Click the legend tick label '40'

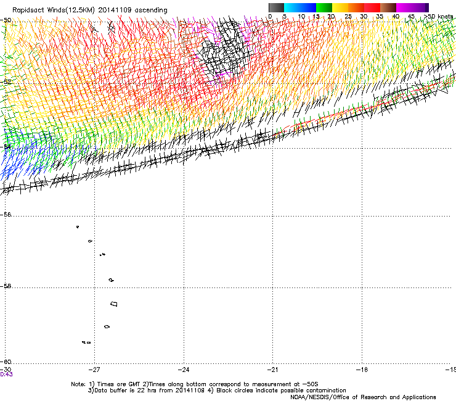pyautogui.click(x=396, y=16)
